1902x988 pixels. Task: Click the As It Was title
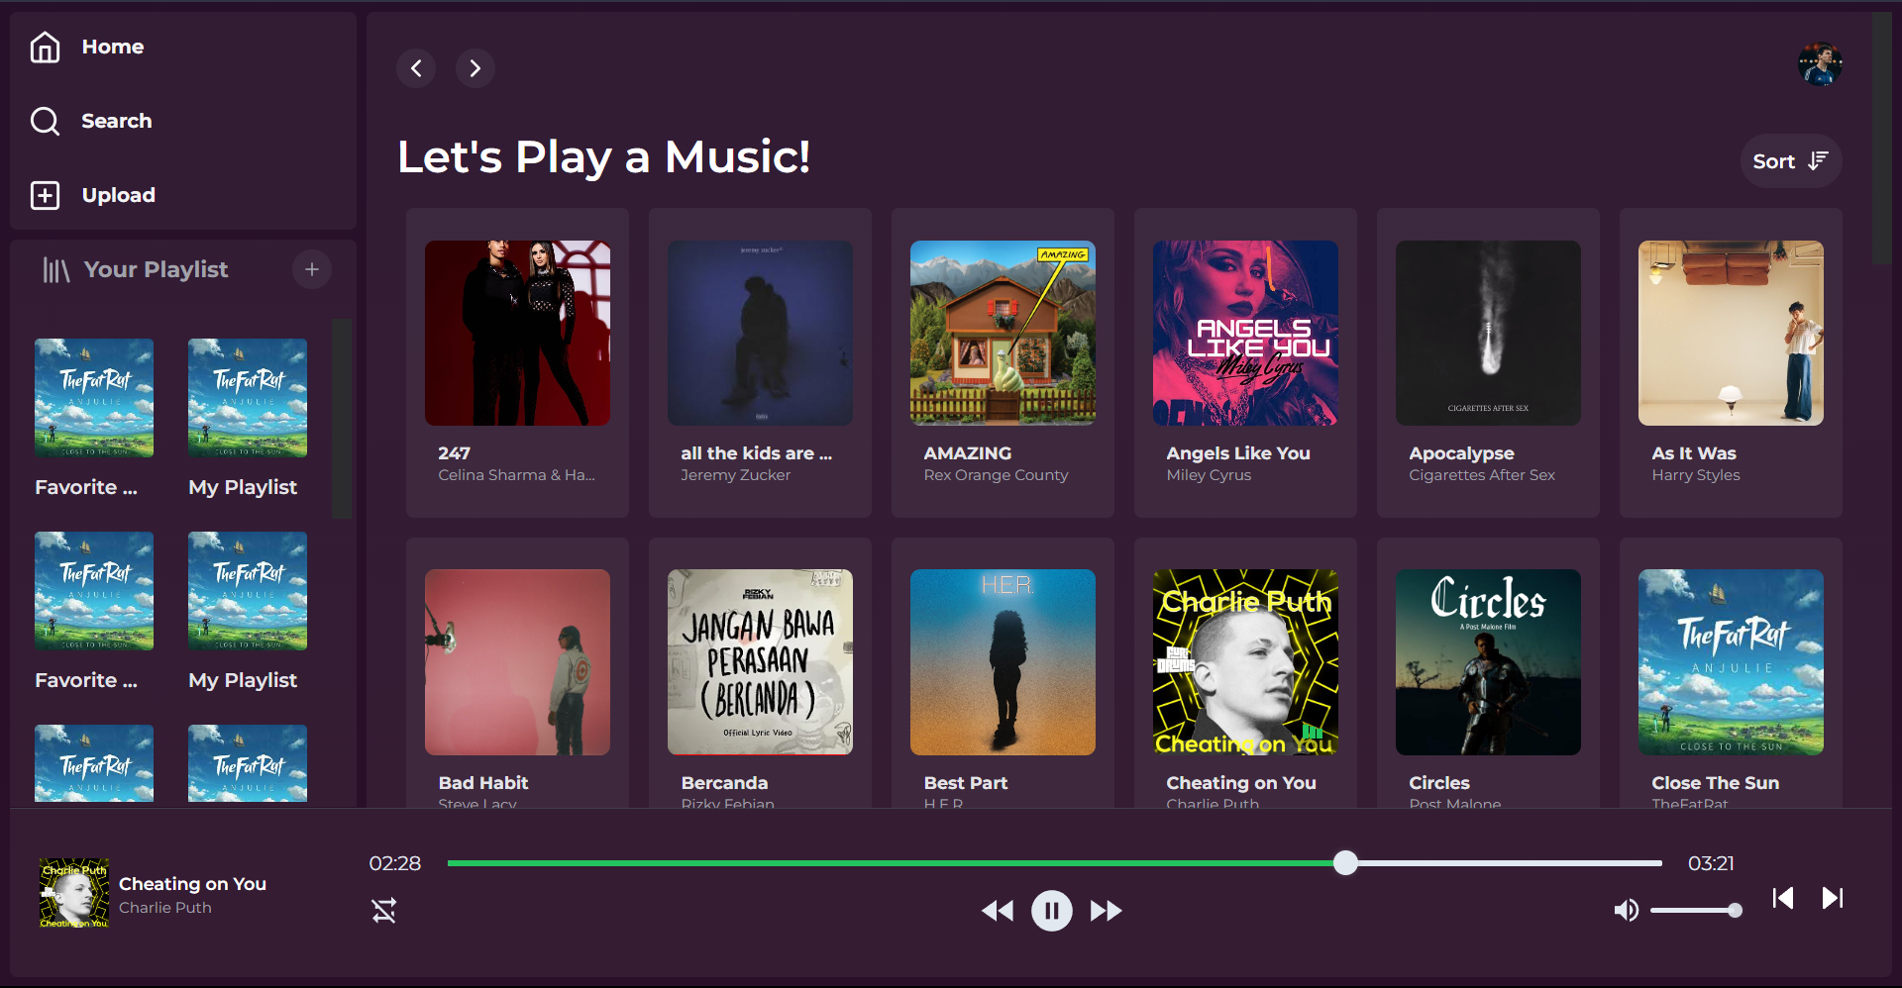click(1693, 452)
